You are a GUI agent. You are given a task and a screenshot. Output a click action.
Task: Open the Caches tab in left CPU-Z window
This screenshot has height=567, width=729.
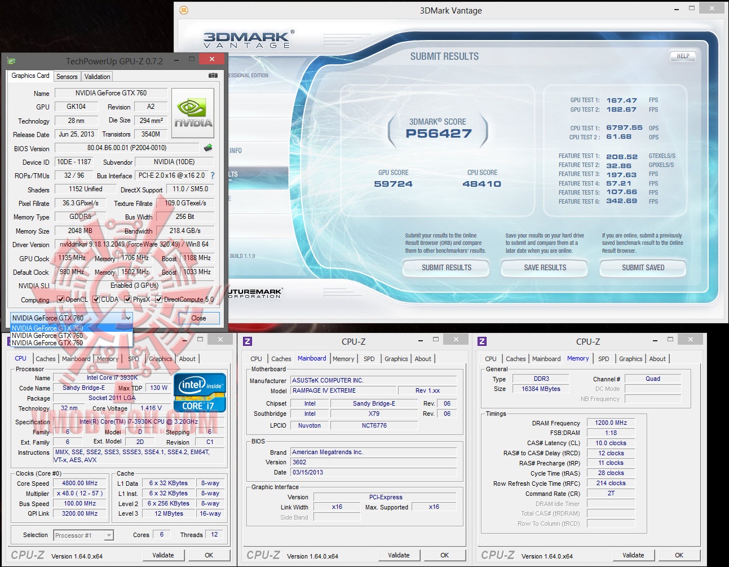[46, 359]
